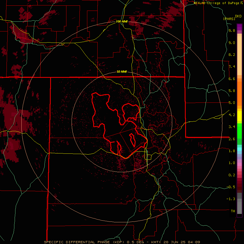Screen dimensions: 244x244
Task: Click the 6.6 scale value
Action: [232, 79]
